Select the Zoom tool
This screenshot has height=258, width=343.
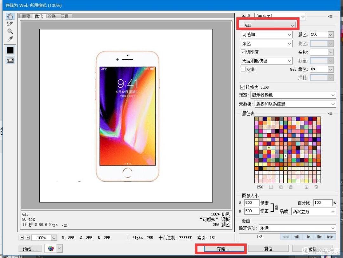(x=10, y=31)
